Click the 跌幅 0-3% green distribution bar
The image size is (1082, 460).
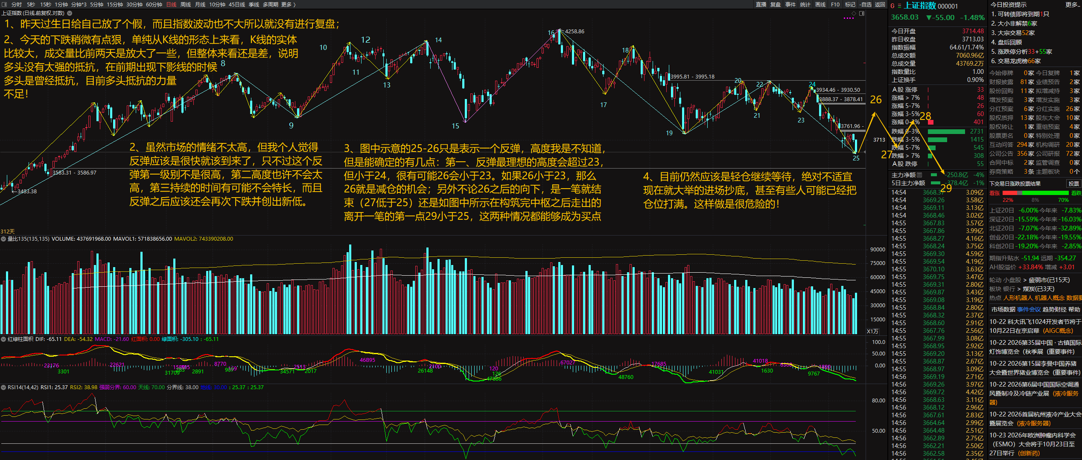click(x=946, y=131)
